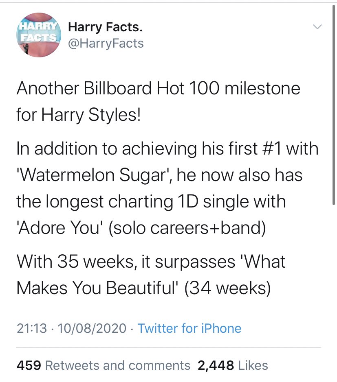Screen dimensions: 337x382
Task: Click the 'Another Billboard Hot 100 milestone' line
Action: (x=158, y=88)
